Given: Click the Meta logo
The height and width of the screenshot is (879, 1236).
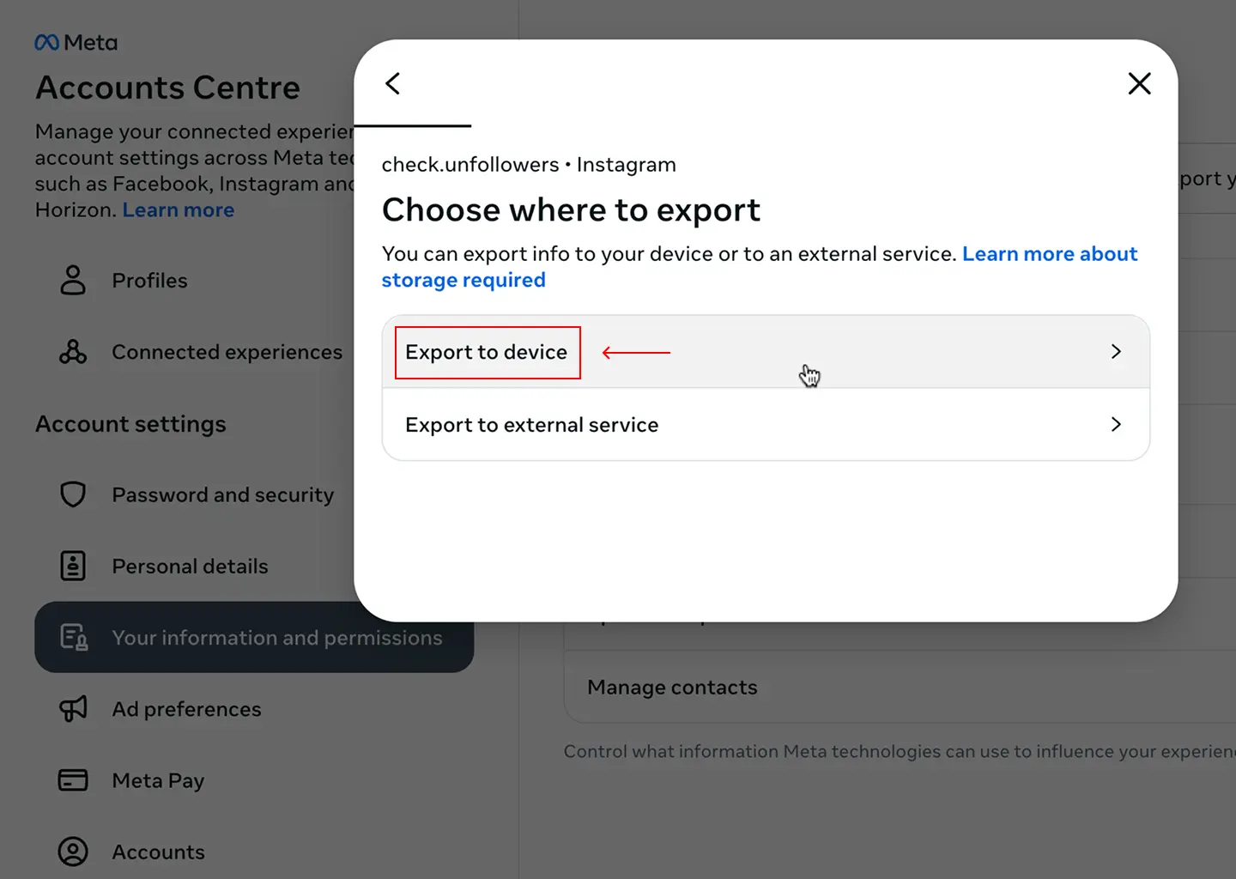Looking at the screenshot, I should (x=76, y=42).
